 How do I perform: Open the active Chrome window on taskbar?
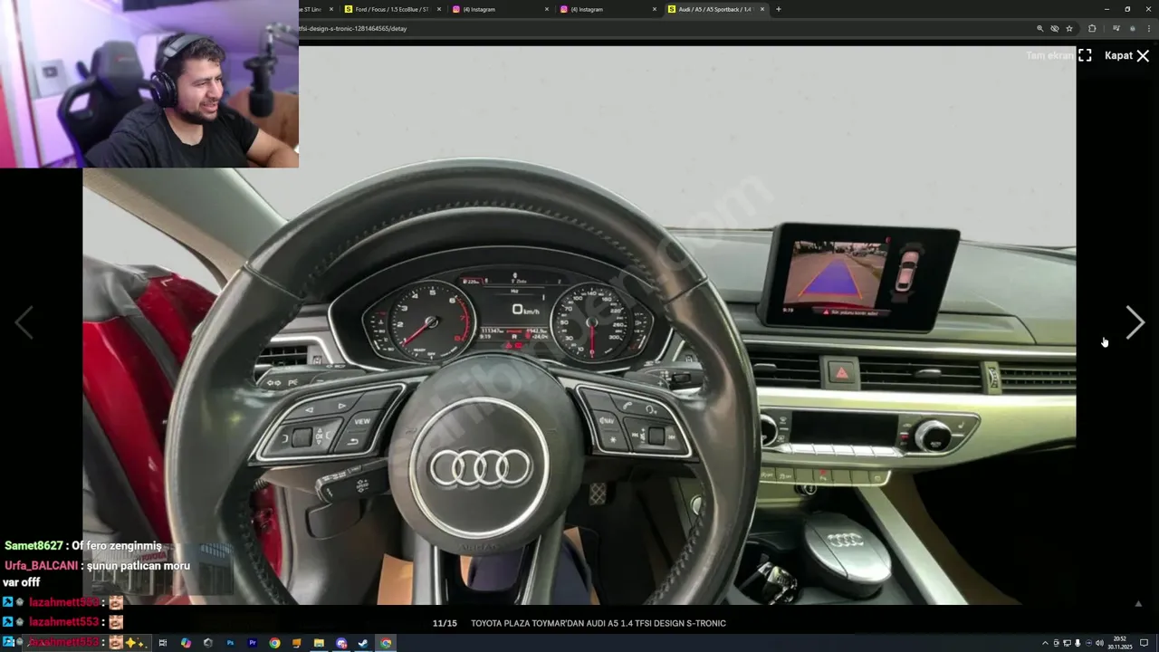coord(386,643)
